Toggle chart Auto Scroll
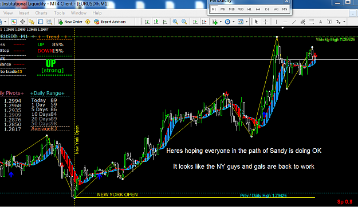The width and height of the screenshot is (358, 207). click(x=195, y=22)
